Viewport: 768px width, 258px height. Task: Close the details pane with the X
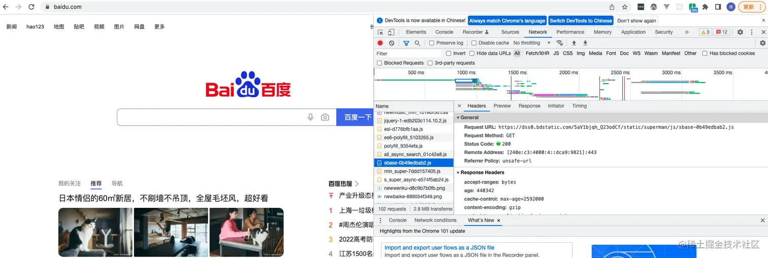coord(459,106)
